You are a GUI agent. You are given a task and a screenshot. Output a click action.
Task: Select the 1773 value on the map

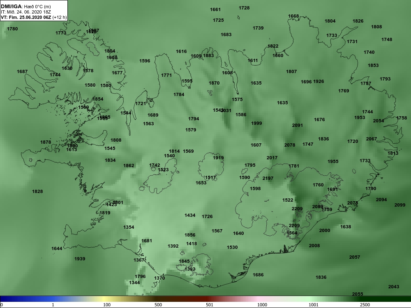coord(61,33)
